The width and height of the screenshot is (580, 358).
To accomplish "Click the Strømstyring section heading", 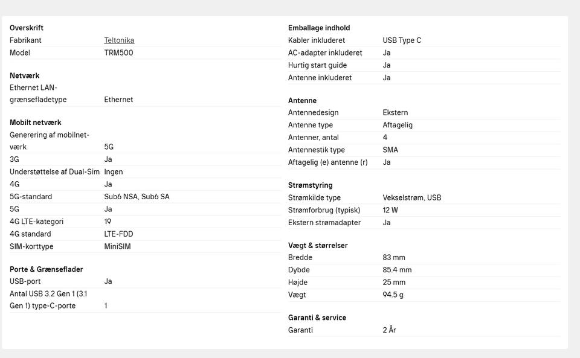I will pos(310,185).
